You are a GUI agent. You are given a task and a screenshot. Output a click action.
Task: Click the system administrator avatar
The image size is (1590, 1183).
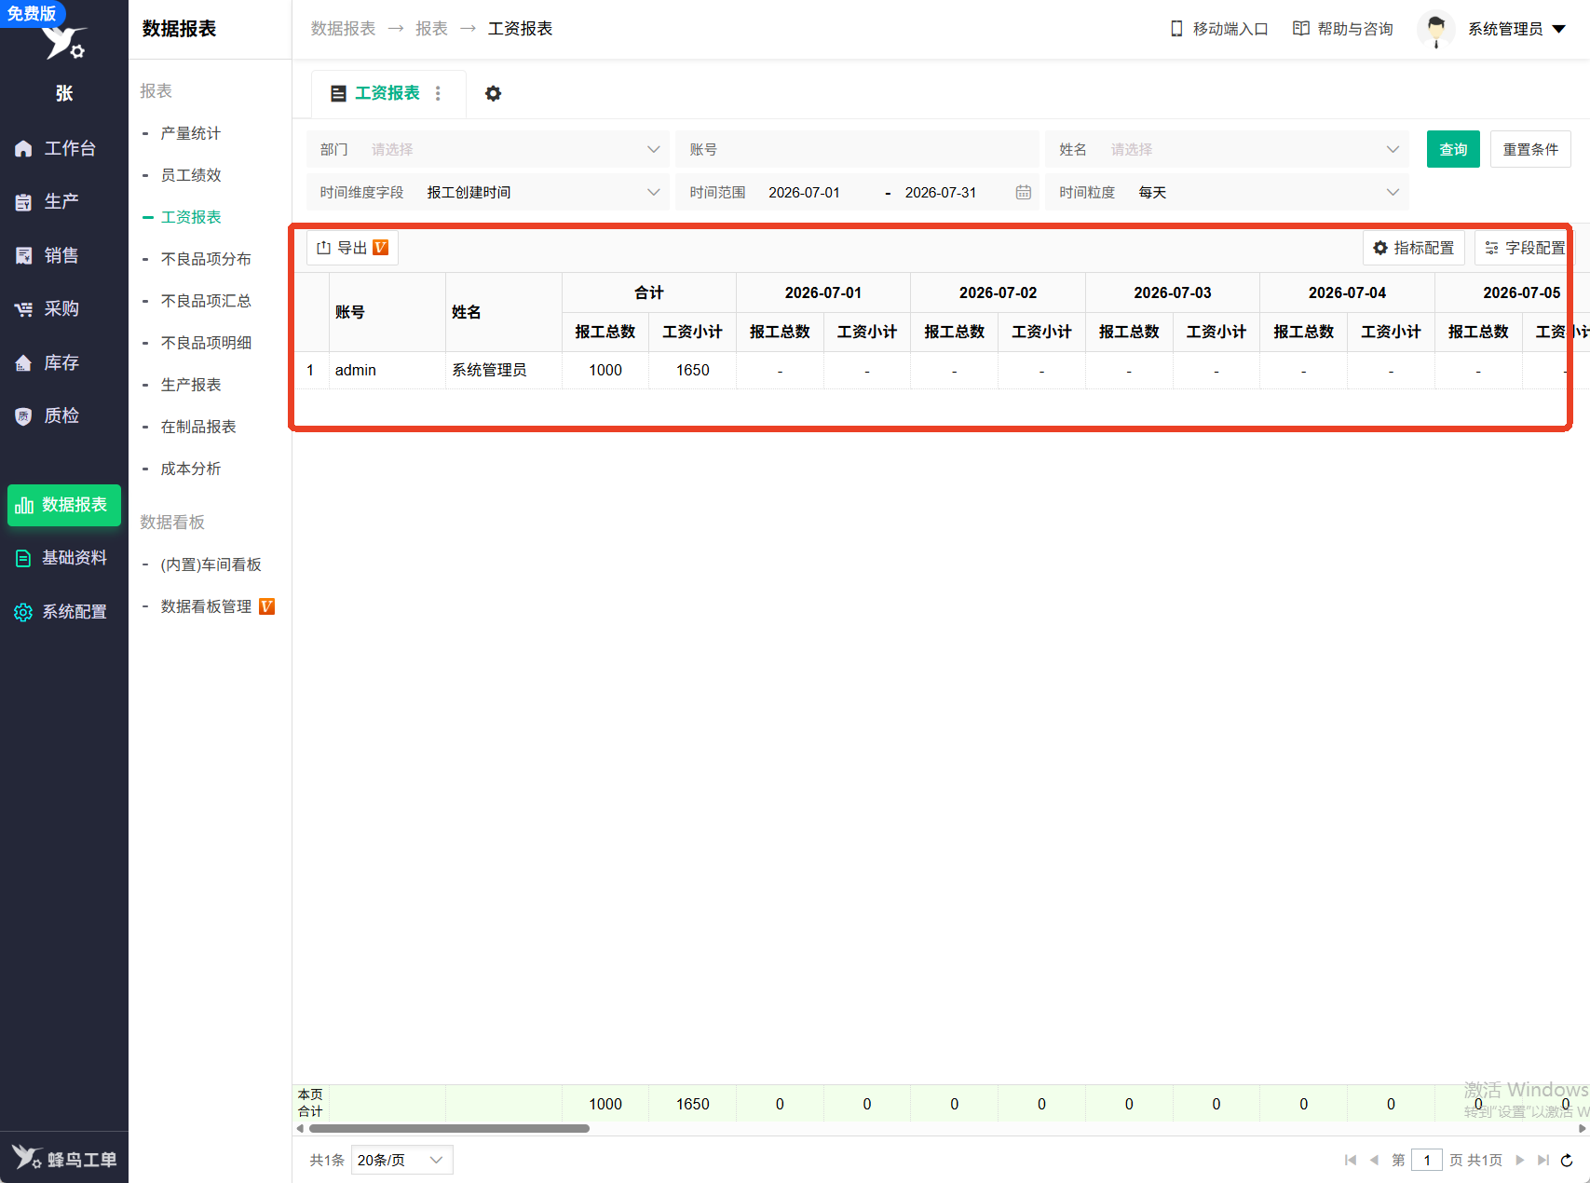tap(1436, 29)
